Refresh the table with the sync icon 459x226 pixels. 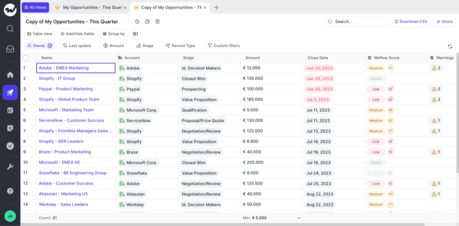coord(450,46)
